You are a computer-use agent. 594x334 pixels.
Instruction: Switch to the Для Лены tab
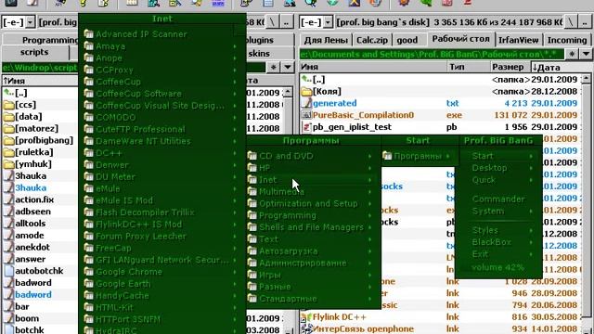tap(326, 40)
